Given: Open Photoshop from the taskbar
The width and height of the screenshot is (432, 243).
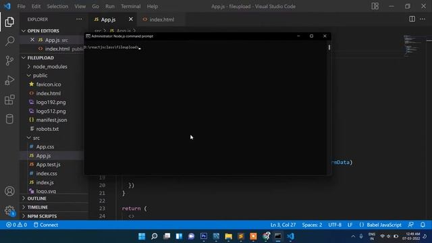Looking at the screenshot, I should pyautogui.click(x=204, y=236).
